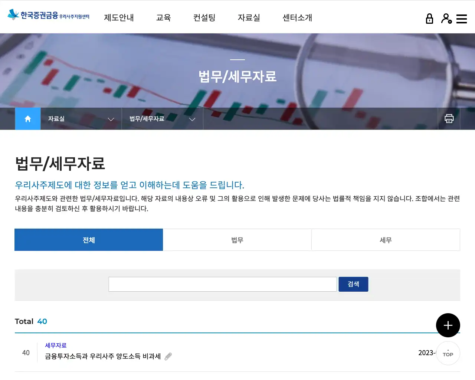Viewport: 475px width, 380px height.
Task: Open the 센터소개 menu
Action: pyautogui.click(x=297, y=17)
